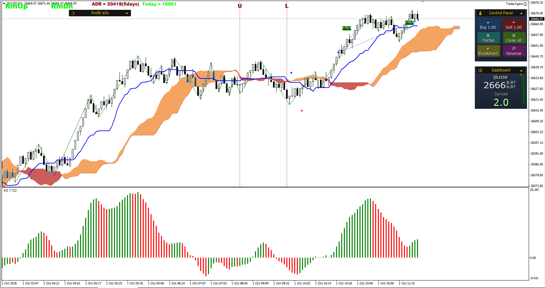Click the Profit info wallet icon
This screenshot has height=288, width=545.
[x=73, y=13]
